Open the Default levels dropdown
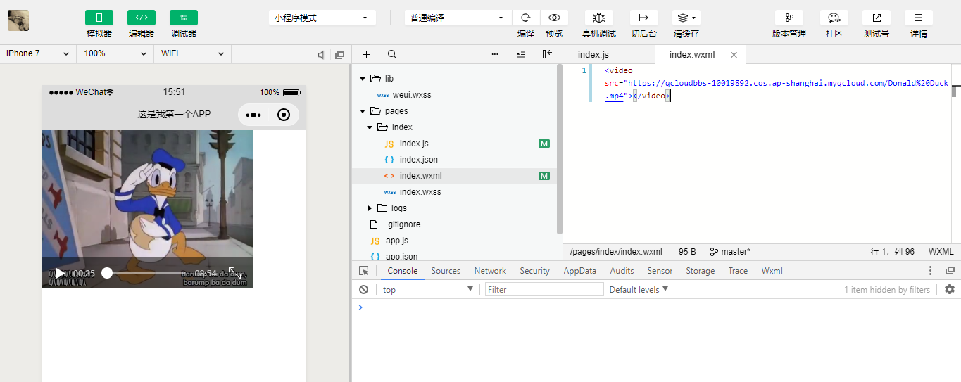961x382 pixels. pos(639,289)
